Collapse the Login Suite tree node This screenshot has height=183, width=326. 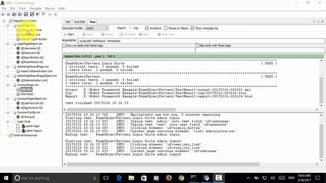(x=8, y=121)
